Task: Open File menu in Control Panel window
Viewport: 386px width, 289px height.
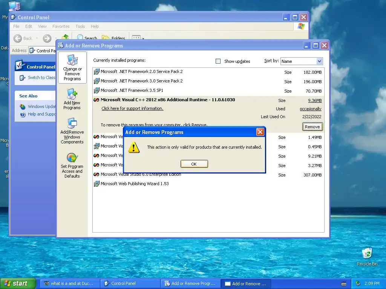Action: [x=16, y=26]
